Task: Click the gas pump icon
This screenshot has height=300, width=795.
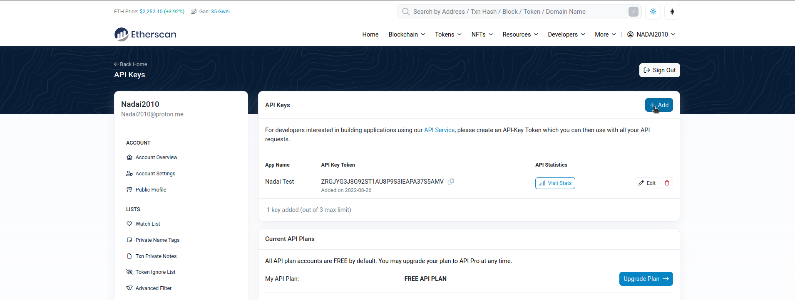Action: click(194, 12)
